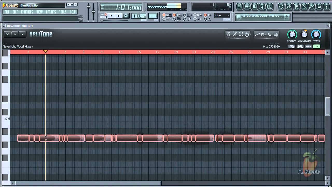Screen dimensions: 332x187
Task: Click the Neverlight_Vocal_4.wav file name
Action: (18, 46)
